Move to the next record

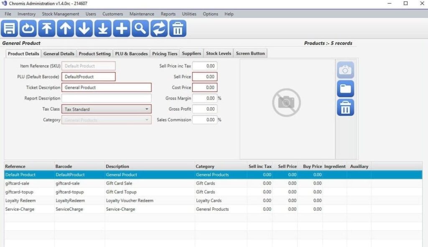[84, 29]
